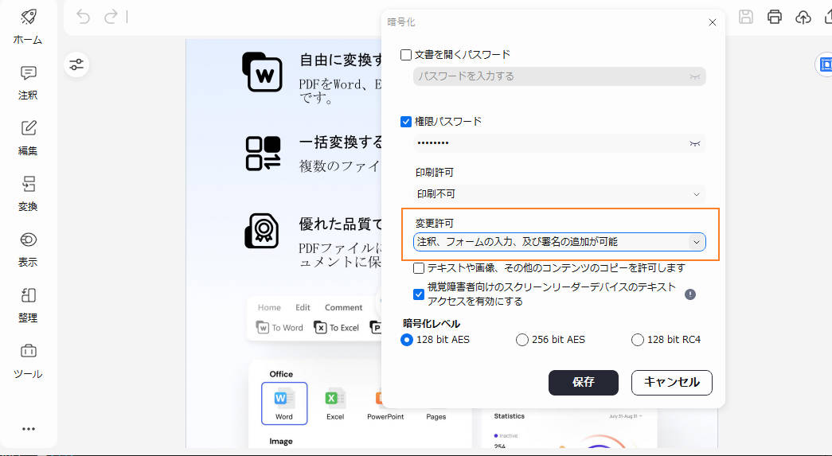Open the Annotation (注釈) tool

[x=29, y=73]
